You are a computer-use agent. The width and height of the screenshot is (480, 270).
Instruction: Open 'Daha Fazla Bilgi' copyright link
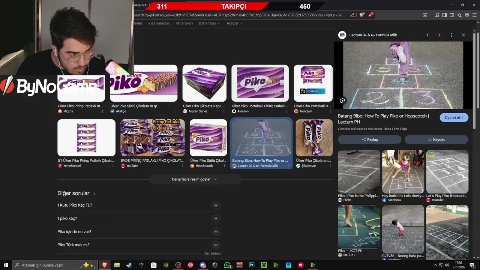click(x=395, y=129)
